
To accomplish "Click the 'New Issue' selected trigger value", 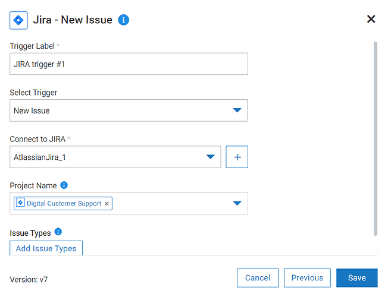I will point(32,110).
